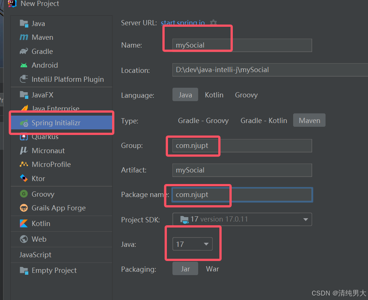The width and height of the screenshot is (368, 300).
Task: Select Java in project types list
Action: click(x=61, y=23)
